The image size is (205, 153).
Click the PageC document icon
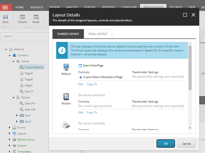pos(22,86)
